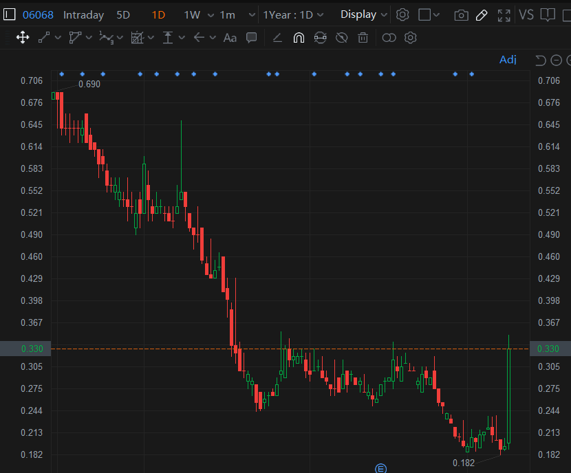Undo chart zoom with the arrow icon
This screenshot has width=571, height=473.
click(x=541, y=60)
